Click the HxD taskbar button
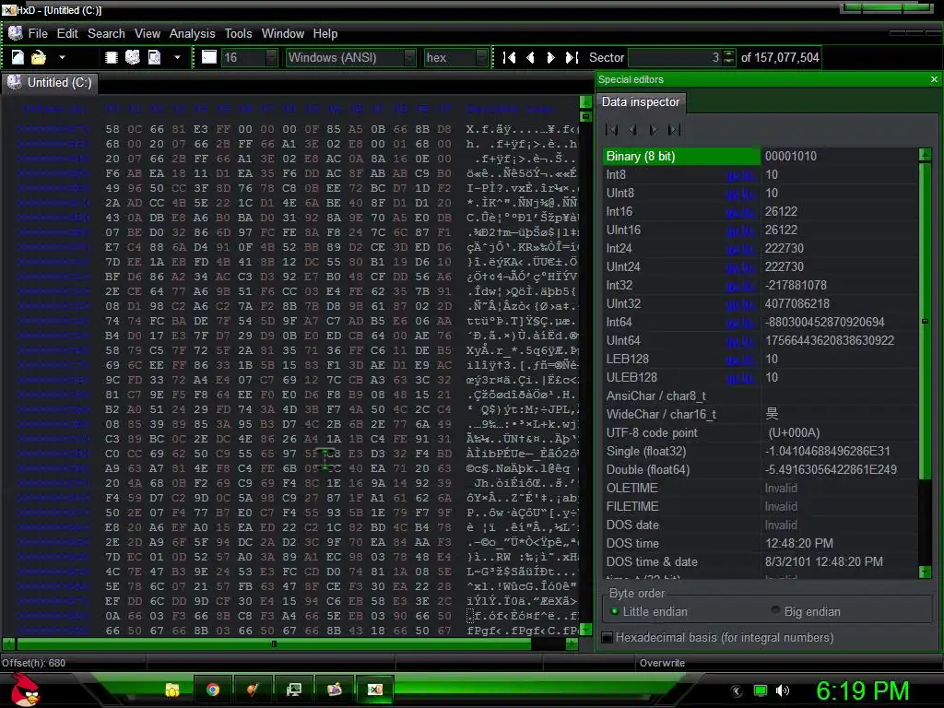The image size is (944, 708). 375,690
